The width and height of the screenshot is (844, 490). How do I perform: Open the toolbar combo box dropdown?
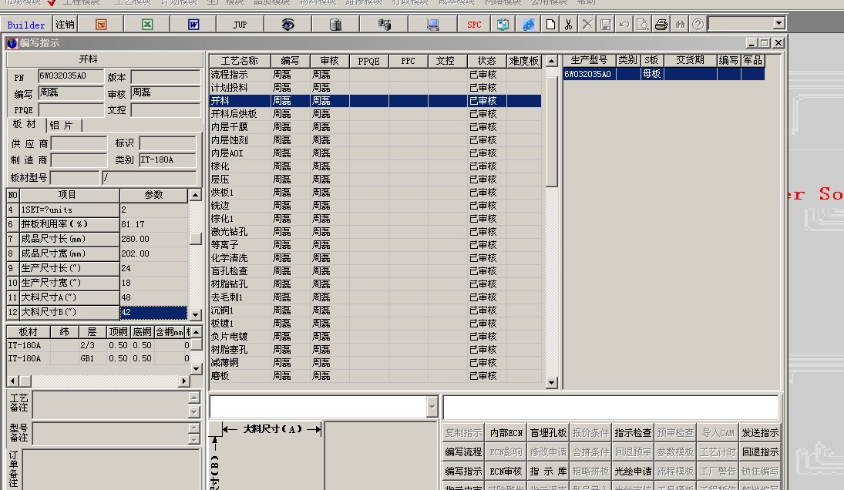click(x=779, y=23)
